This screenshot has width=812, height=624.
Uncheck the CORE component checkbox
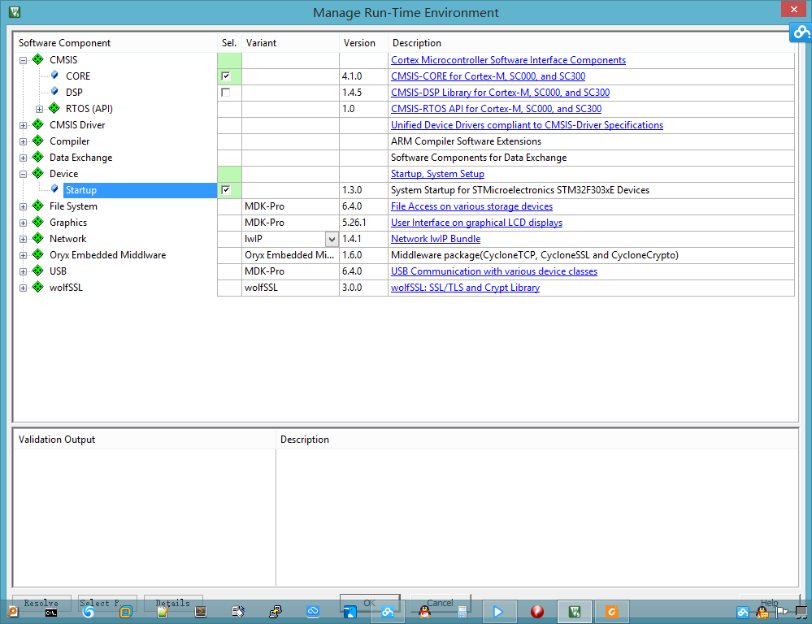point(226,76)
